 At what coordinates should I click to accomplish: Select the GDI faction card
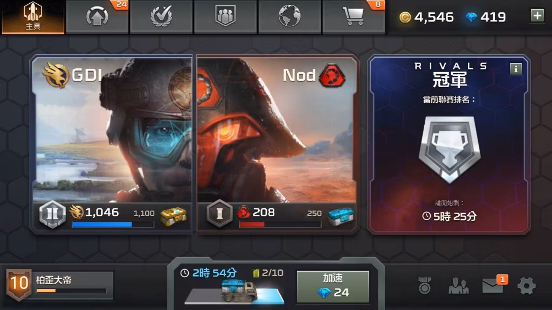112,144
